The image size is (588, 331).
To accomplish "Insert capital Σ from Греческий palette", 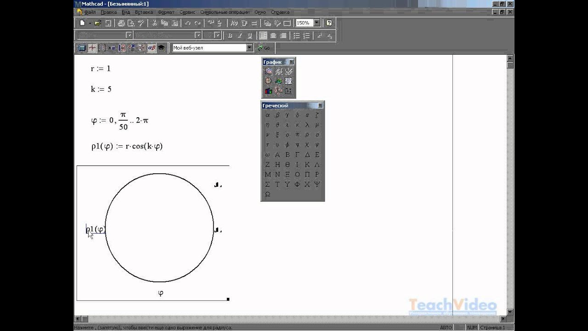I will (x=268, y=184).
